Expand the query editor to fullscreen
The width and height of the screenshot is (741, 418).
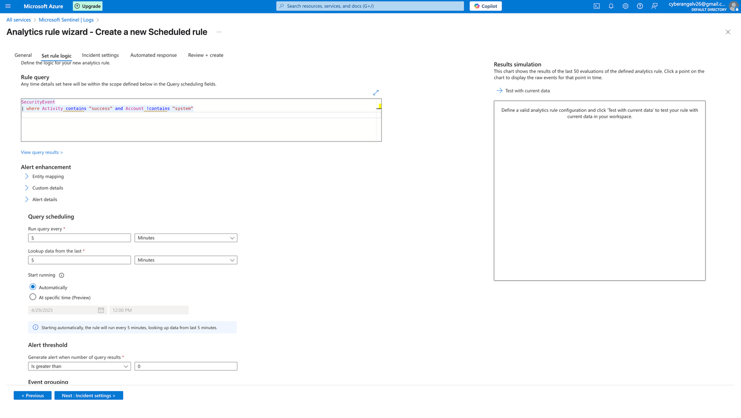pyautogui.click(x=376, y=92)
